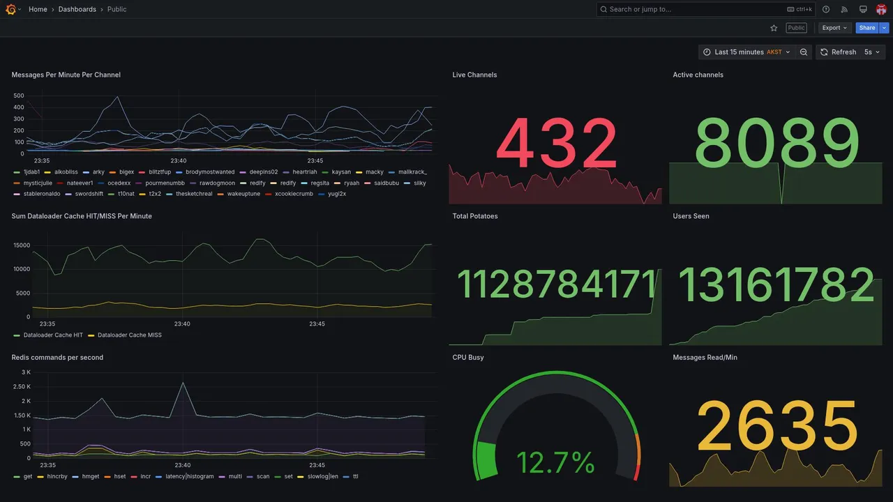Click the blue Share button

pyautogui.click(x=867, y=28)
